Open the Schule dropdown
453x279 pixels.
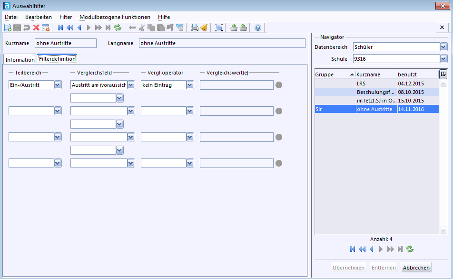443,59
